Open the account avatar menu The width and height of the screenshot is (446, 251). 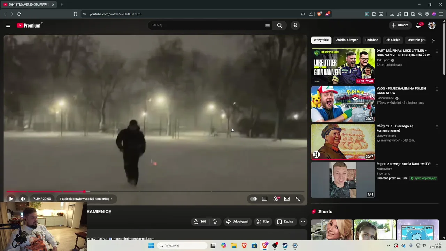[432, 25]
